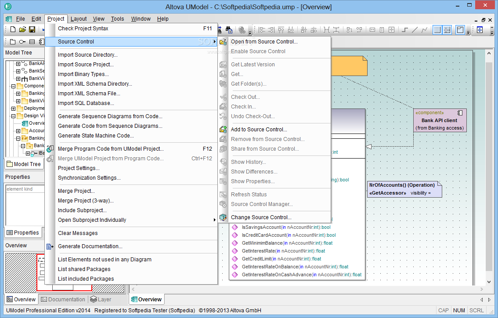Switch to the Properties panel tab
The width and height of the screenshot is (498, 318).
[x=23, y=232]
